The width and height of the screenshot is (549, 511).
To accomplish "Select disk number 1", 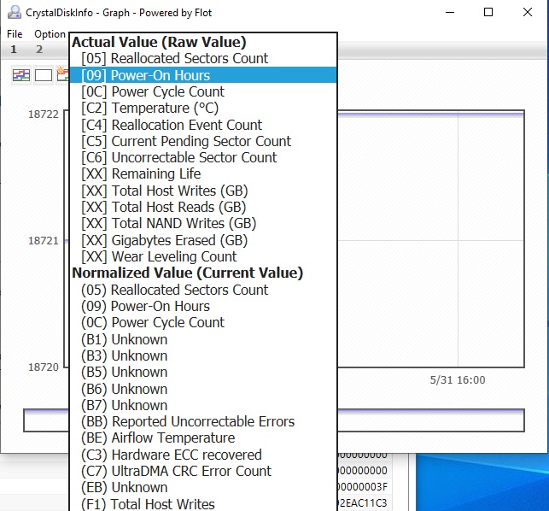I will 14,49.
